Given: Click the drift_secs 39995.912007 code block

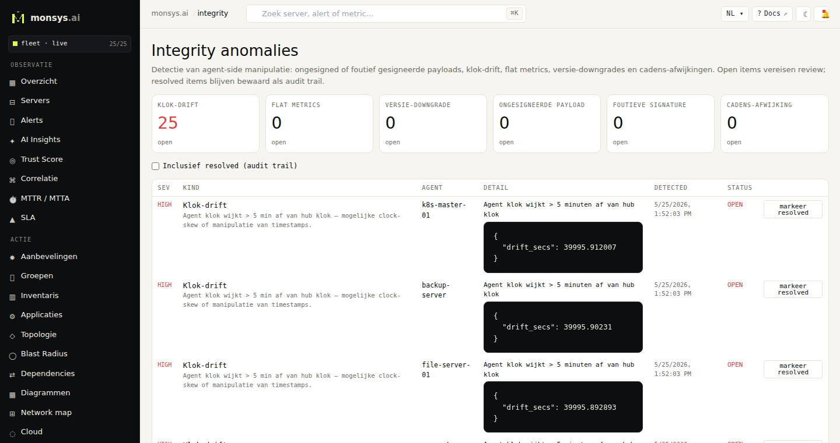Looking at the screenshot, I should point(563,247).
